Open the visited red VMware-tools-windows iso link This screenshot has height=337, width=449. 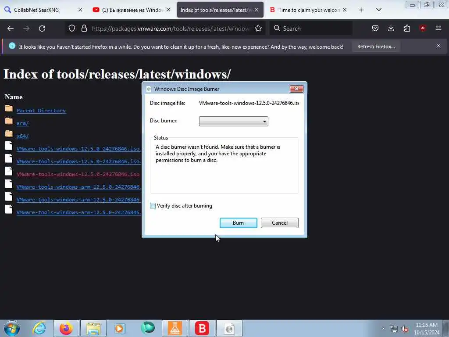point(78,174)
